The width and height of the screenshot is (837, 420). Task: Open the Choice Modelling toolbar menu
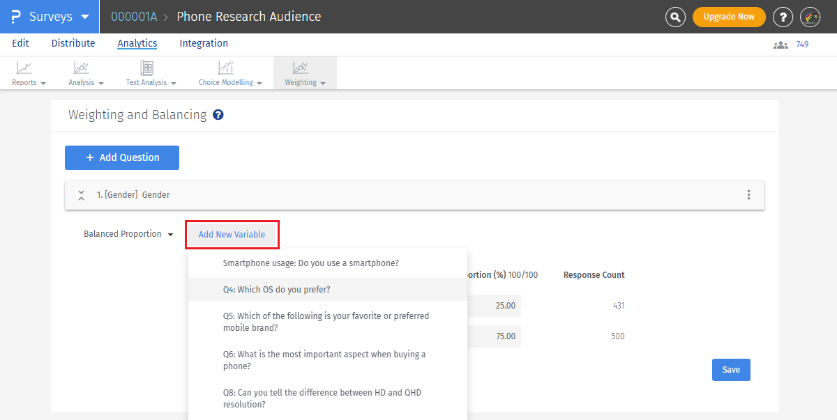pos(230,73)
